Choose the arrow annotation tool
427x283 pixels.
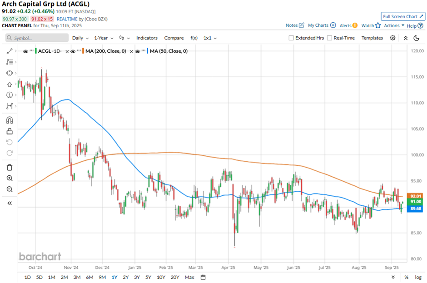10,84
